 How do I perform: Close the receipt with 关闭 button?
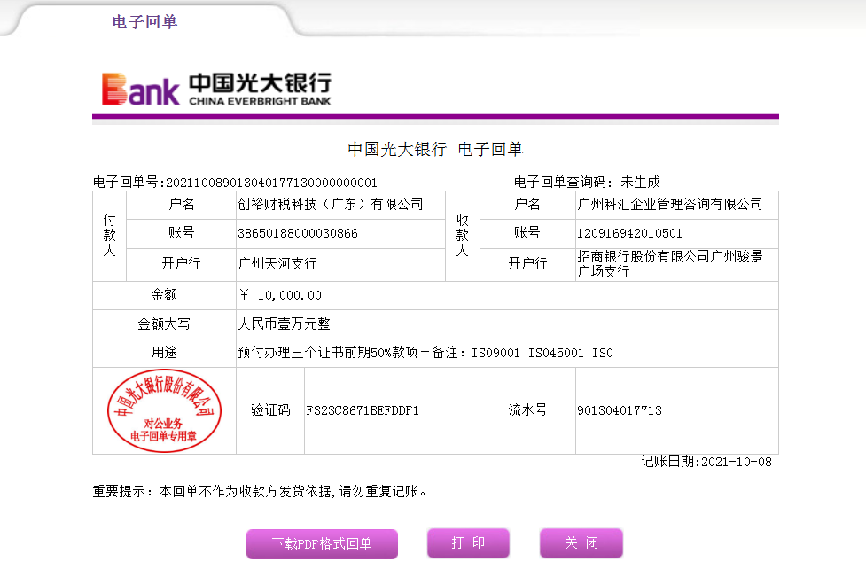pyautogui.click(x=581, y=543)
